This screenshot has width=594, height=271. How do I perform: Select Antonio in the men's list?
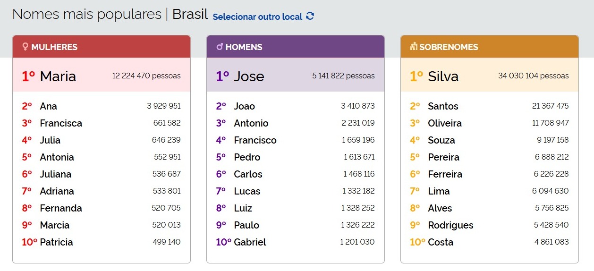pyautogui.click(x=251, y=123)
